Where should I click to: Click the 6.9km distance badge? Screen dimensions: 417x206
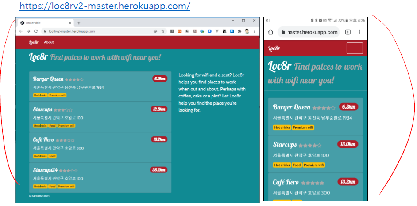point(160,79)
